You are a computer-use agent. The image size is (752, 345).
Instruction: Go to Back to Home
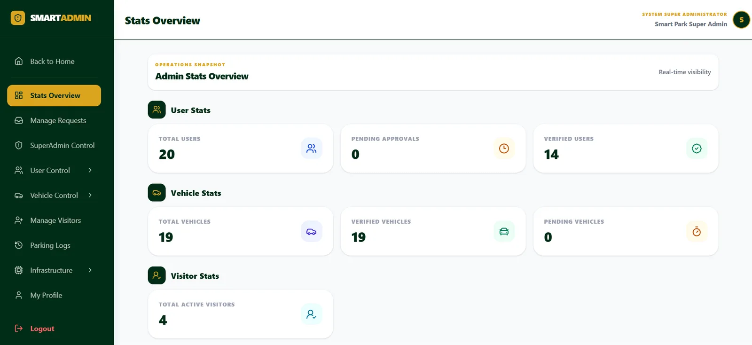click(54, 61)
